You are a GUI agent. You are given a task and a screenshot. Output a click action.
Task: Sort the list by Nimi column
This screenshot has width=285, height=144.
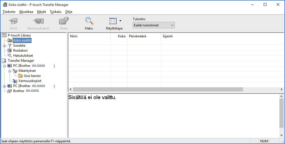(89, 36)
